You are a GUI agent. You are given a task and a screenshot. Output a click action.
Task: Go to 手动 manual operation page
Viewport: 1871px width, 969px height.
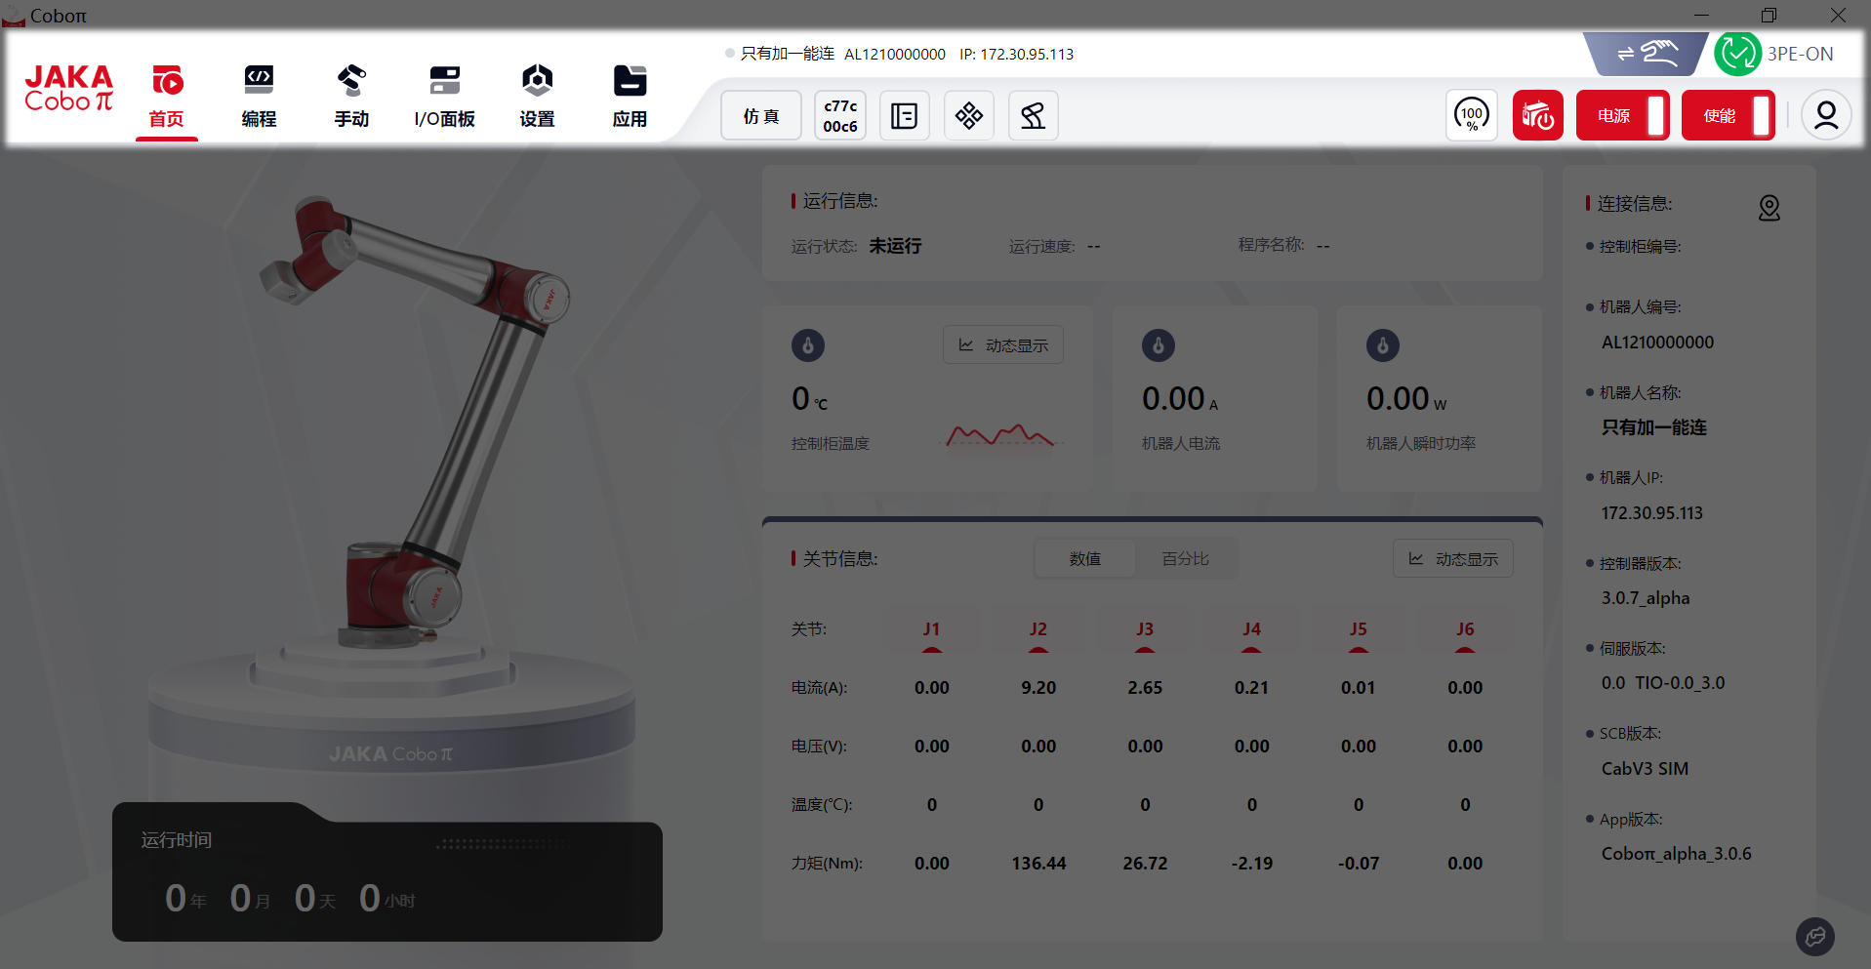[351, 96]
